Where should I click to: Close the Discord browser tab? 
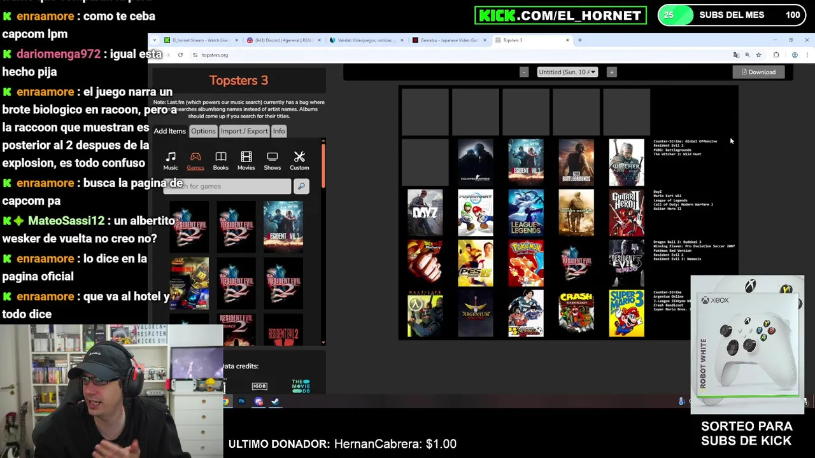[x=319, y=40]
